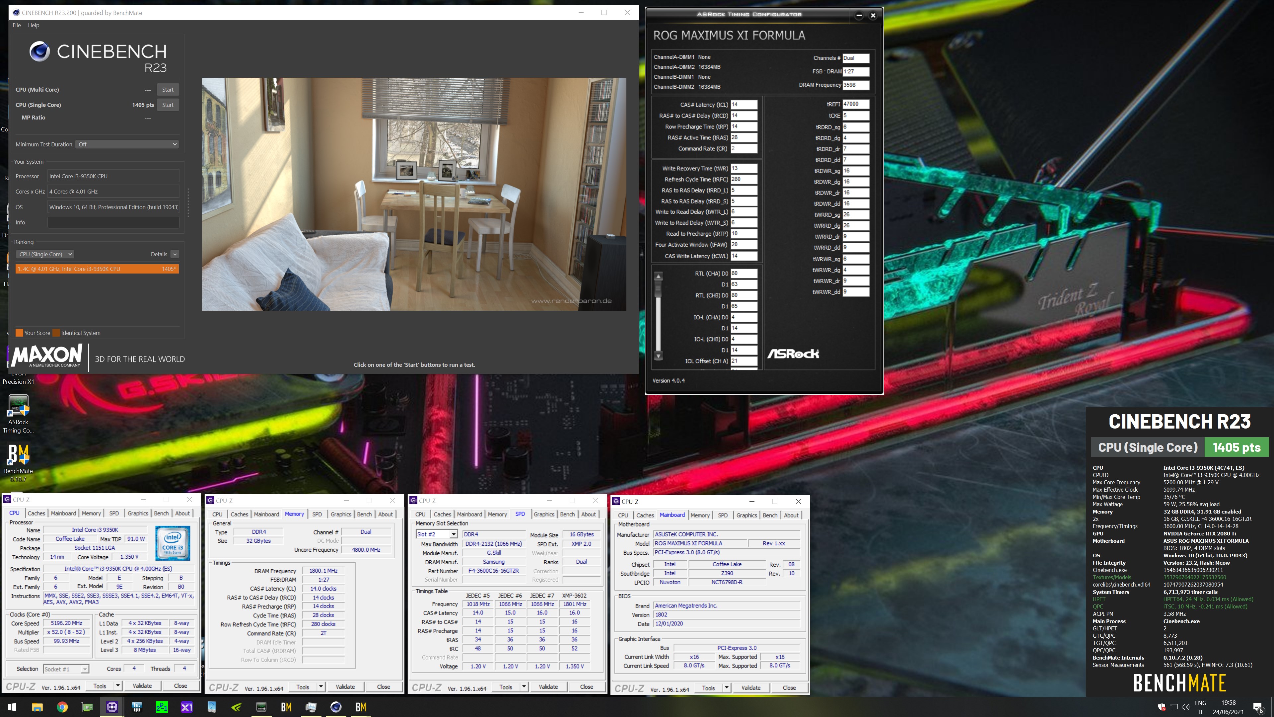The image size is (1274, 717).
Task: Expand the ranking Details dropdown
Action: point(175,254)
